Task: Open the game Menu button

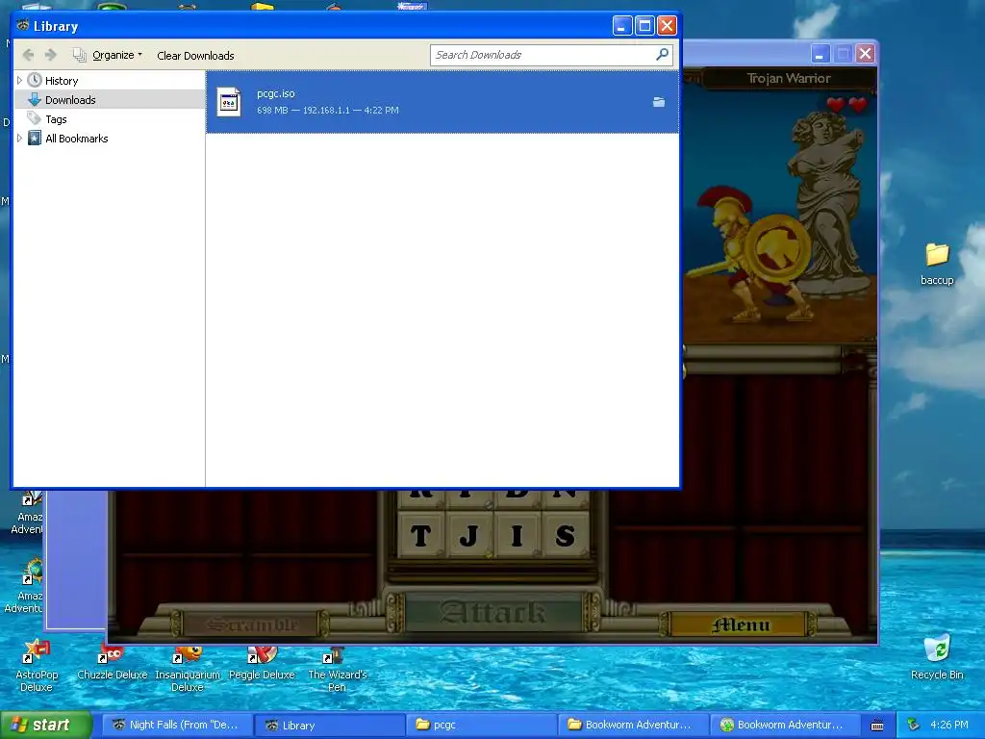Action: click(740, 624)
